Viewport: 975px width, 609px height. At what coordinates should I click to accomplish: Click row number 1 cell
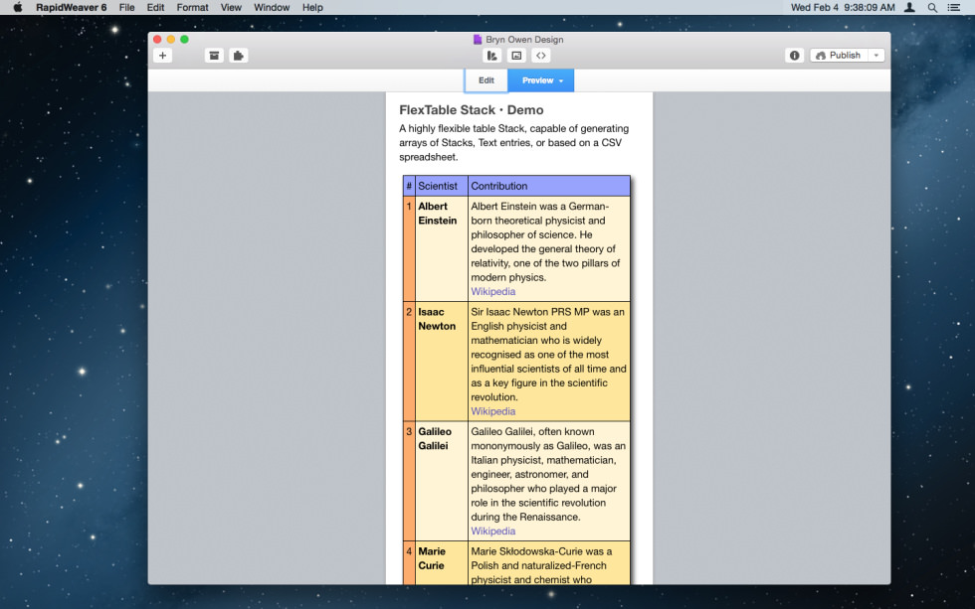click(x=409, y=249)
